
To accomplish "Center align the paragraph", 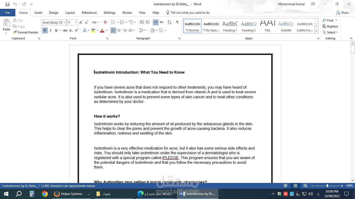I will [x=119, y=30].
